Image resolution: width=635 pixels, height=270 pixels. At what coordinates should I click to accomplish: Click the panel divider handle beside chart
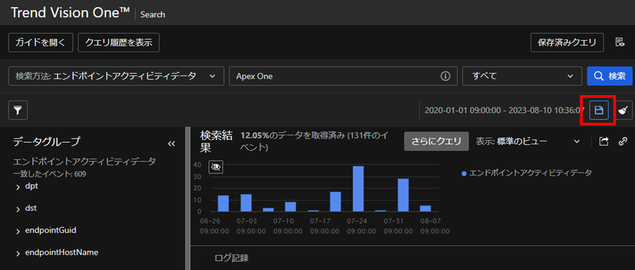[187, 198]
